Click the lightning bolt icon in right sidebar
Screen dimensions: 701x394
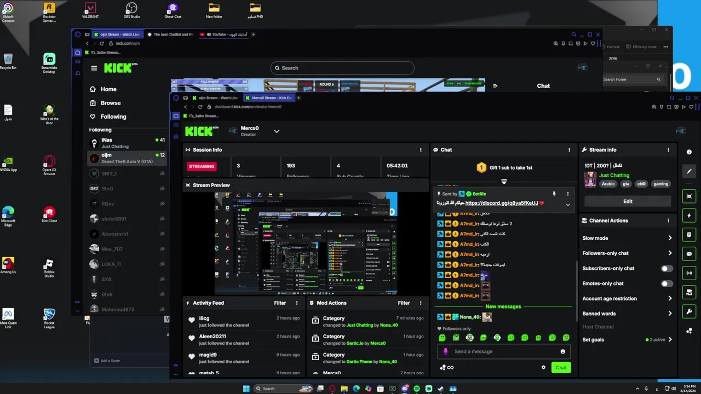689,216
